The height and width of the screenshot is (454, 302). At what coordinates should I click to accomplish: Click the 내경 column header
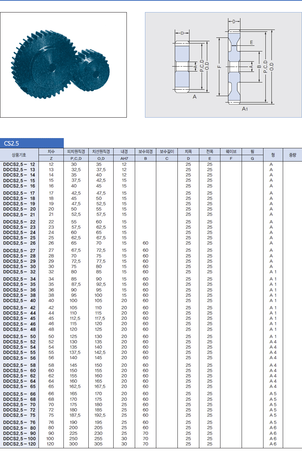tap(124, 151)
